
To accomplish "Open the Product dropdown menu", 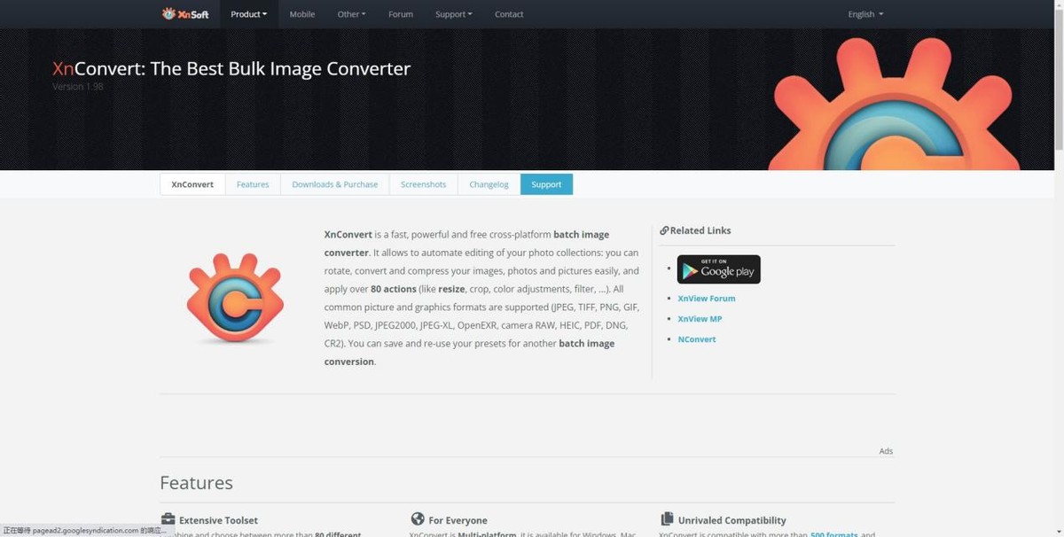I will tap(248, 14).
